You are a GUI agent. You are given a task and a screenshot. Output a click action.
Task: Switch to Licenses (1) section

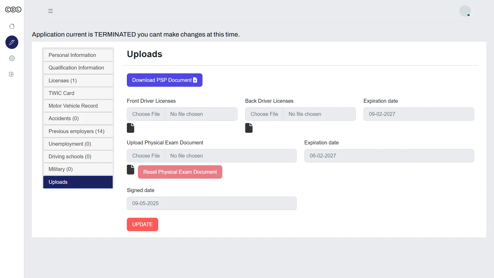78,81
